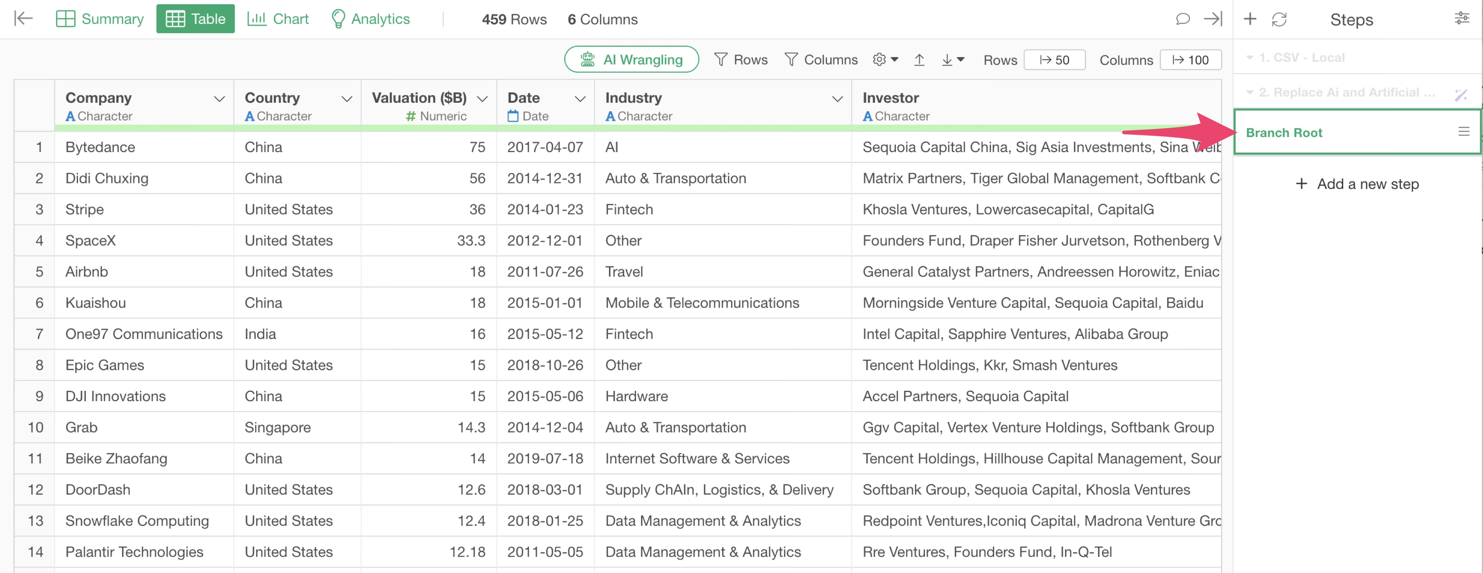Viewport: 1483px width, 573px height.
Task: Click the 12.18 valuation cell
Action: click(429, 552)
